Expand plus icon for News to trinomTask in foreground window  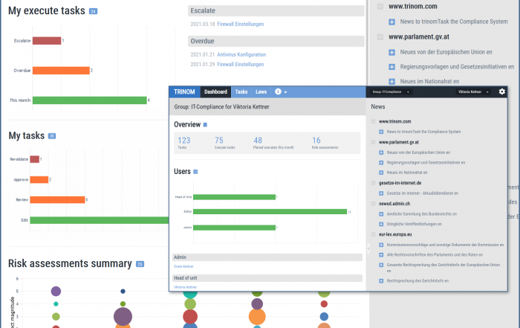pos(381,132)
